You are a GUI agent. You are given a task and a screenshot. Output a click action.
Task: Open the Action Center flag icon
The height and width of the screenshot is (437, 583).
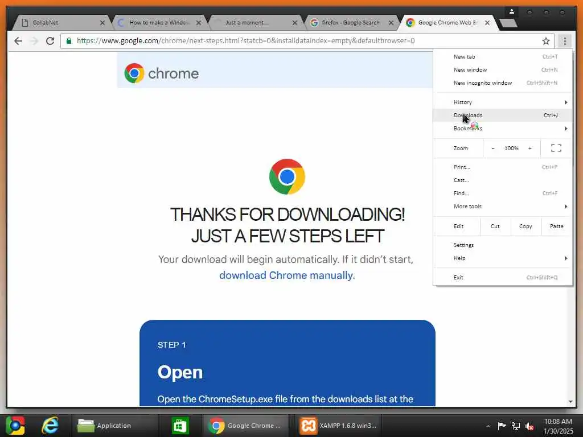tap(502, 426)
